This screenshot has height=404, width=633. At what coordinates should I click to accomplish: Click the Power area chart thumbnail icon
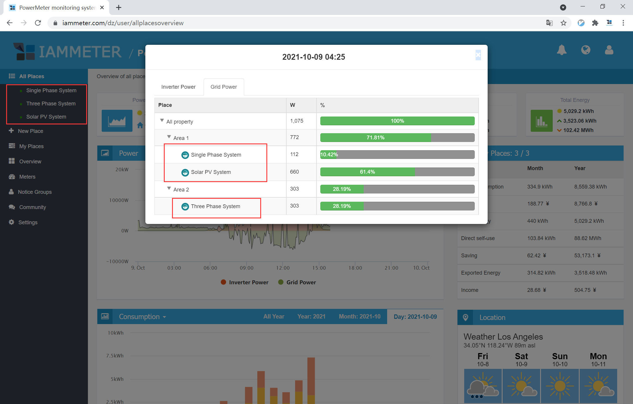pos(117,121)
